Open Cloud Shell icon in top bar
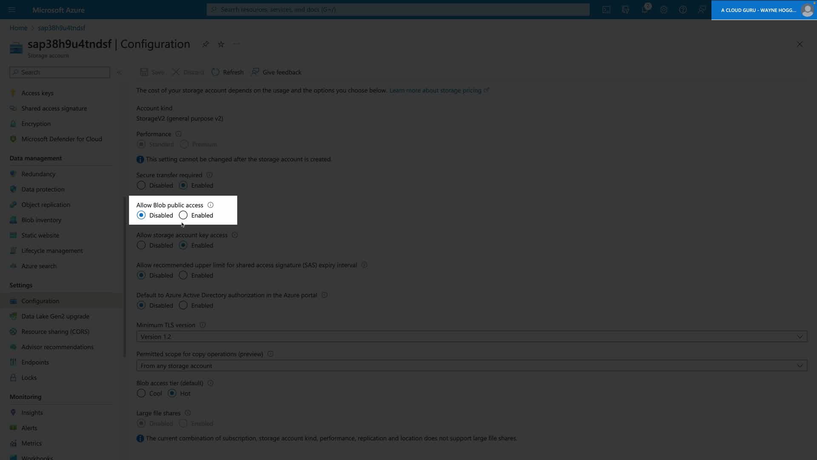Viewport: 817px width, 460px height. tap(606, 10)
